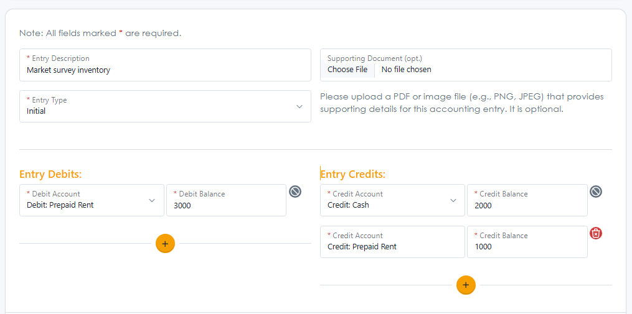Open the Credit Account dropdown showing Cash
632x314 pixels.
pyautogui.click(x=392, y=200)
